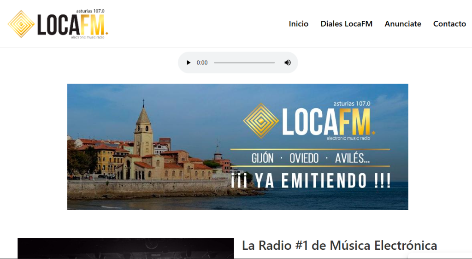Open the Diales LocaFM page
Viewport: 472px width, 259px height.
pos(347,24)
